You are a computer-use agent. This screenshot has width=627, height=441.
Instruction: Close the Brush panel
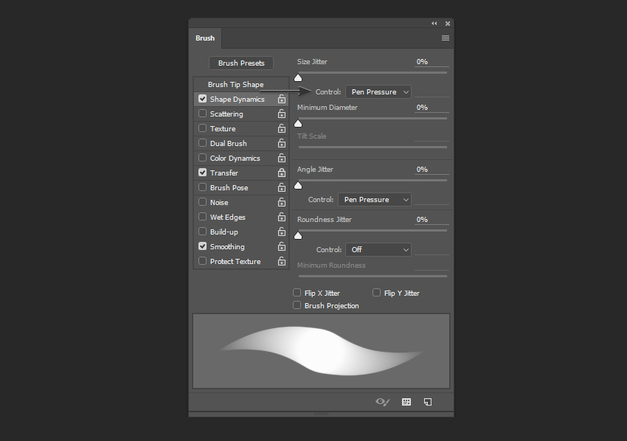coord(448,24)
